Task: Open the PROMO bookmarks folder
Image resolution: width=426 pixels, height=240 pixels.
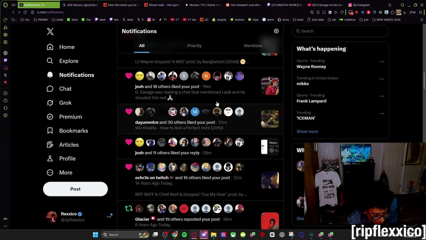Action: coord(41,20)
